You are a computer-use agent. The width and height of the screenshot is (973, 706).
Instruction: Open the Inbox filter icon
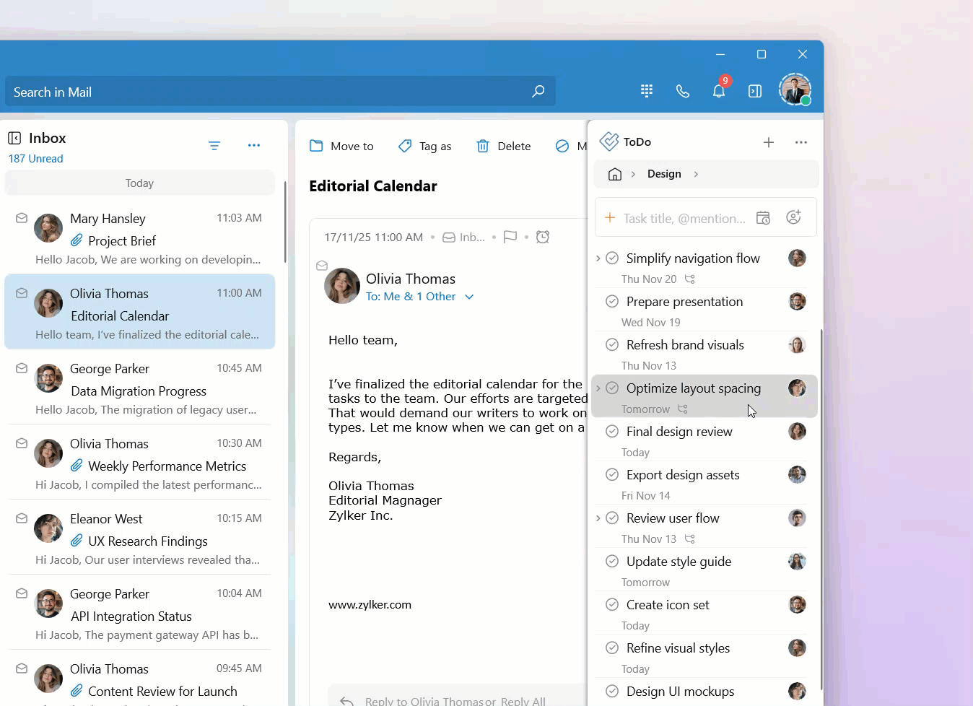pyautogui.click(x=214, y=146)
